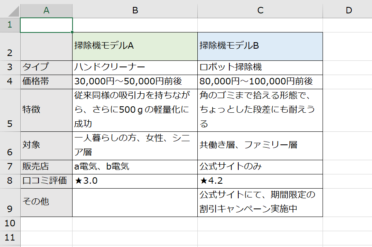The width and height of the screenshot is (372, 247).
Task: Select row 6 header
Action: pyautogui.click(x=10, y=146)
